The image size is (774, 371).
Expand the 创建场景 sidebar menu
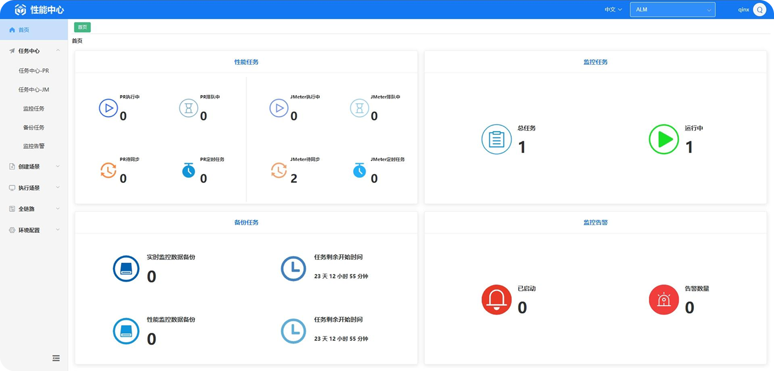click(x=33, y=167)
